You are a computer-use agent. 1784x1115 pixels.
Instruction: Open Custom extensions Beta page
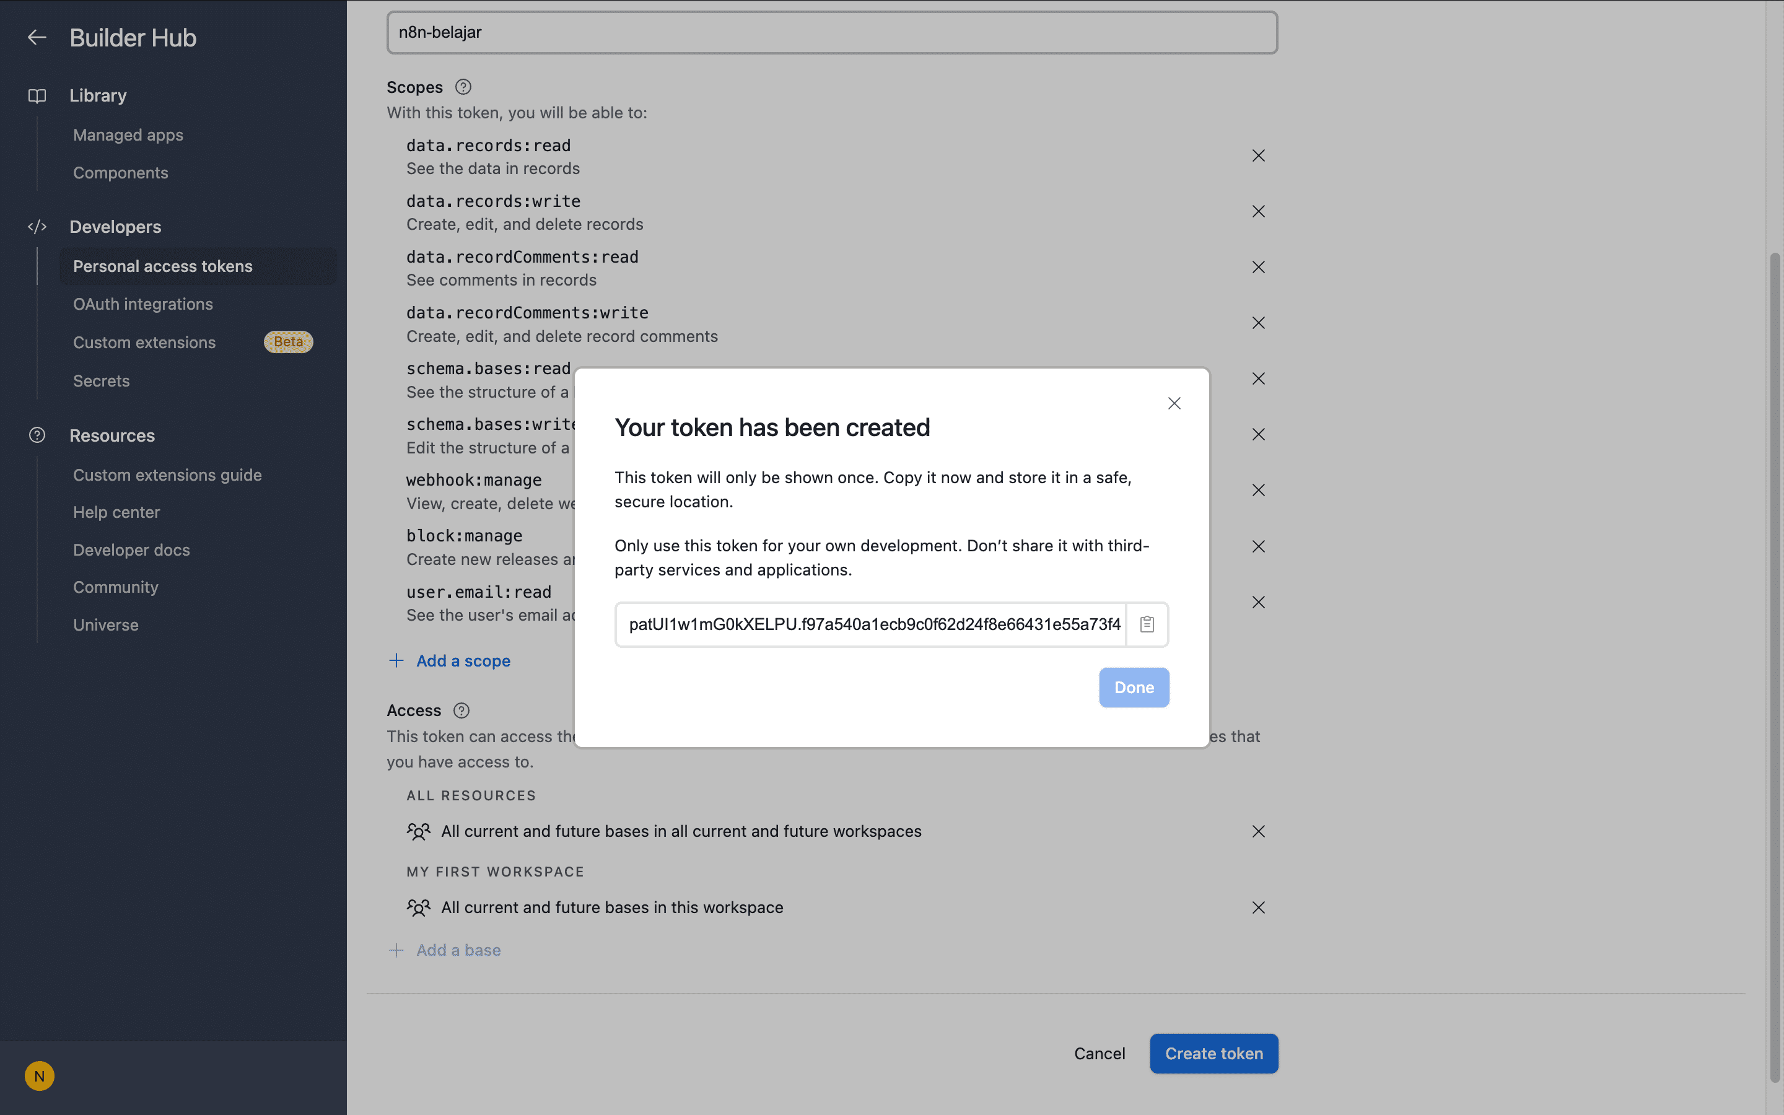[x=144, y=342]
